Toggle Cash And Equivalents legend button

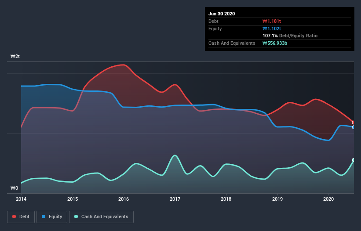(101, 217)
